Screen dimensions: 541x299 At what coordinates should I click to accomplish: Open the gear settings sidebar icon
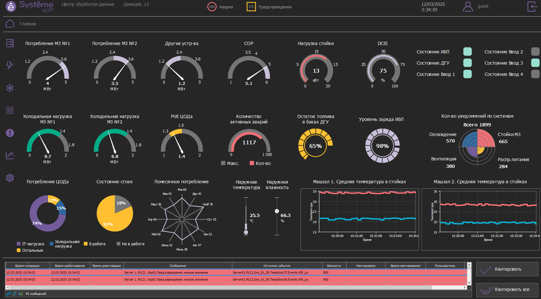tap(10, 178)
